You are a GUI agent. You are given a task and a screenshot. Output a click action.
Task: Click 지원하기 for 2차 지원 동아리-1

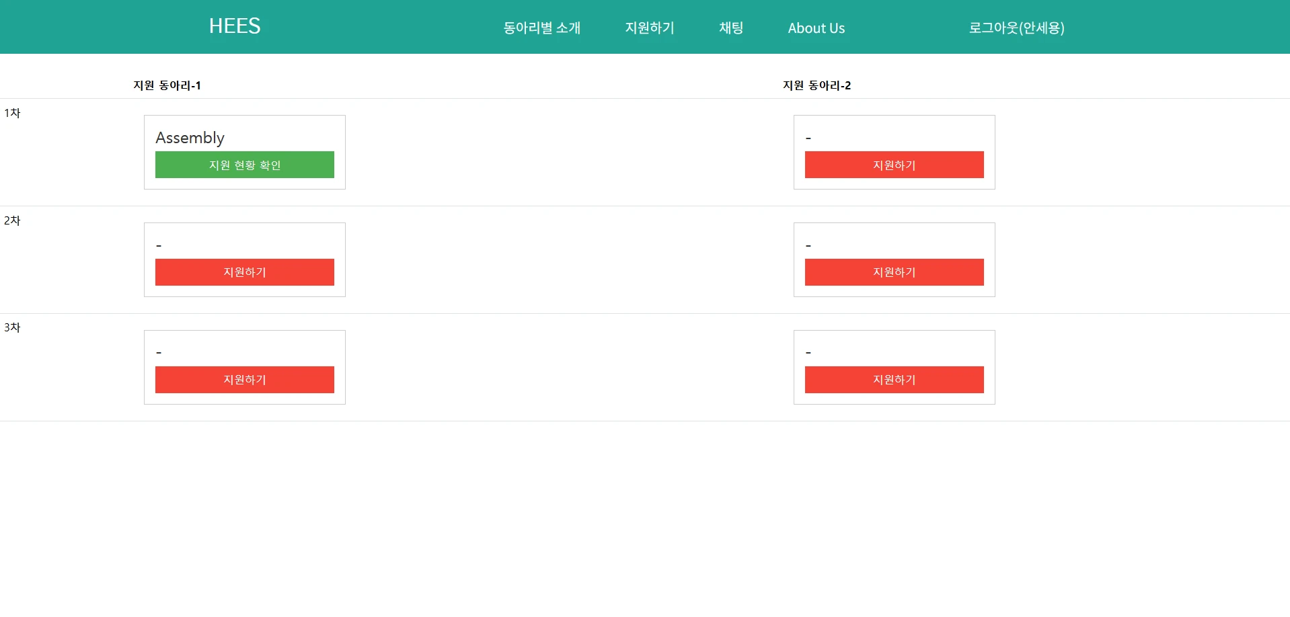pyautogui.click(x=245, y=272)
